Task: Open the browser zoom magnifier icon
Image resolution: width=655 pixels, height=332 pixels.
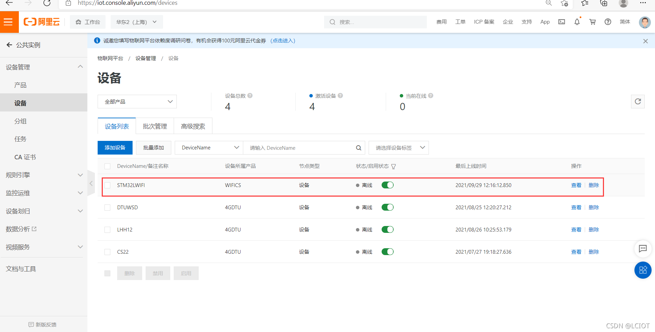Action: coord(548,3)
